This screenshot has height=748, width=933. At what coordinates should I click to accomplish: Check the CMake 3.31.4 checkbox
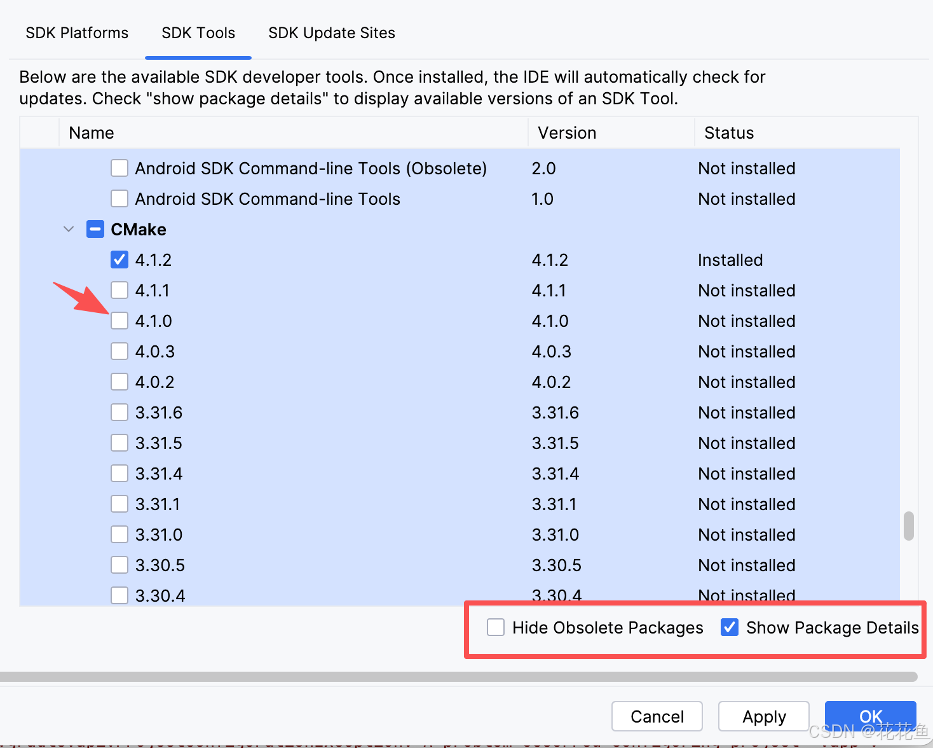(x=119, y=473)
